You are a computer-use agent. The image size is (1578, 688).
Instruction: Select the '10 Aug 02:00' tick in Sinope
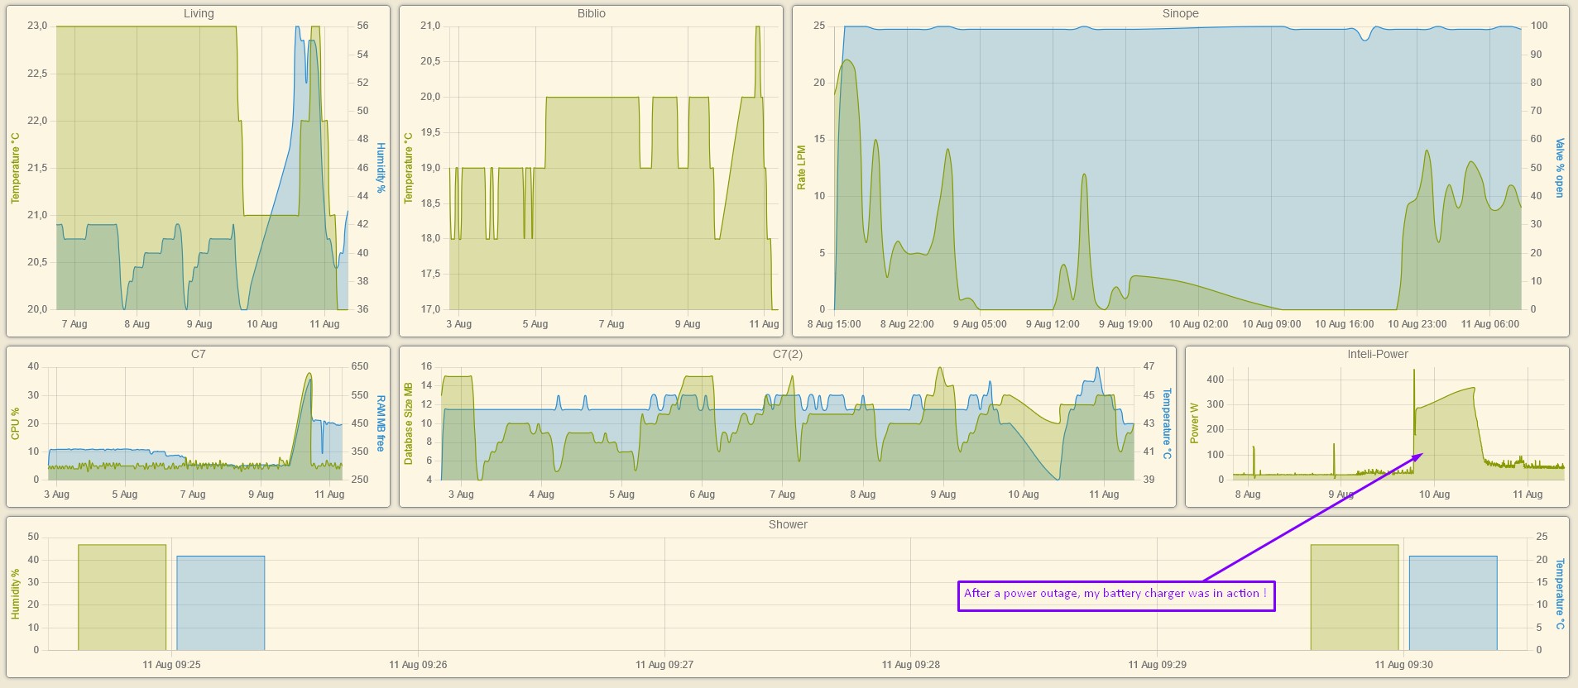[1198, 324]
